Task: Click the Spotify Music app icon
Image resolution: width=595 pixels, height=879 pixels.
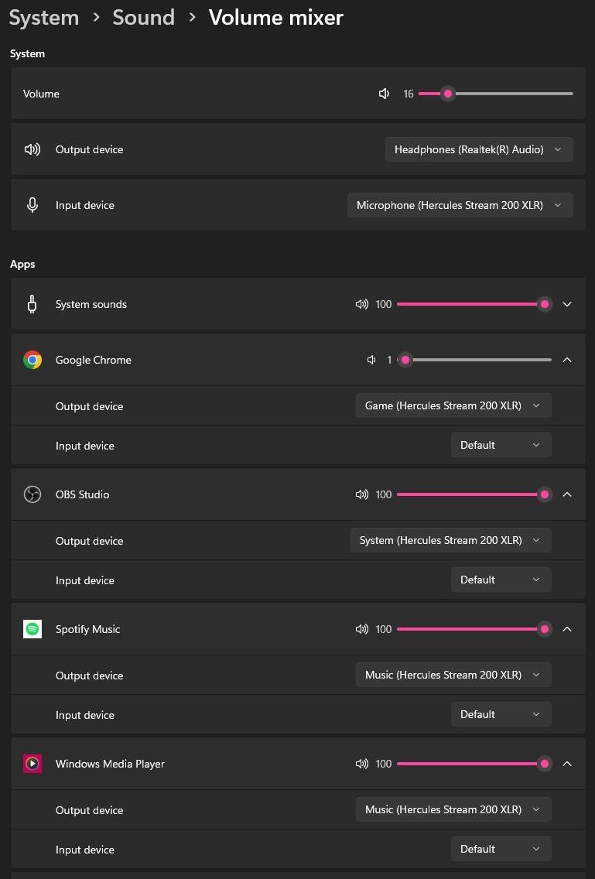Action: pos(32,629)
